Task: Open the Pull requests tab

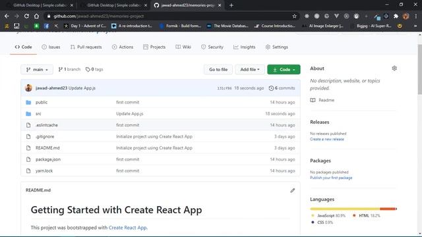Action: 86,47
